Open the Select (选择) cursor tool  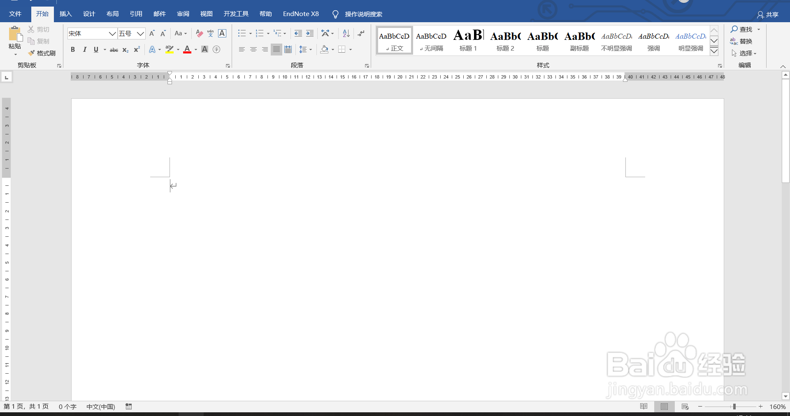coord(734,53)
